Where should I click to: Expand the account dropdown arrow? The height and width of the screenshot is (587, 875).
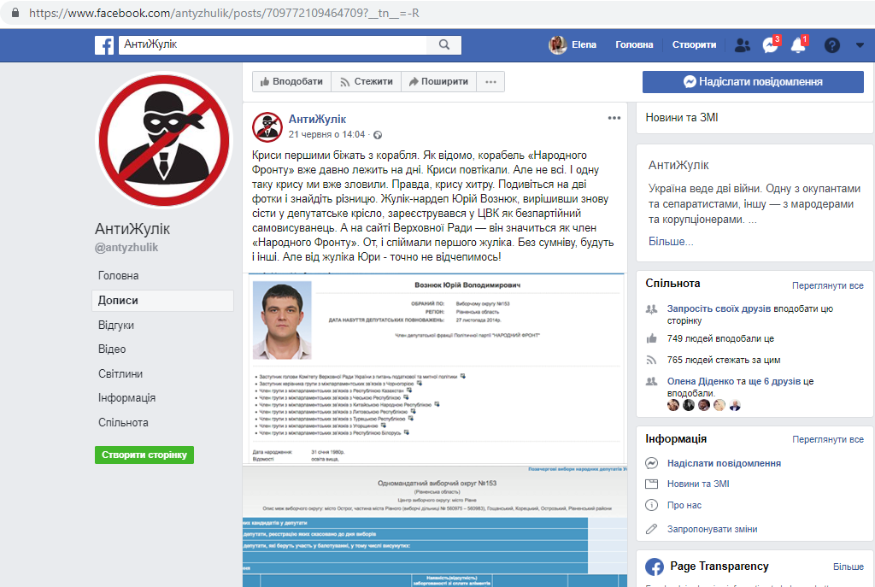pyautogui.click(x=860, y=45)
